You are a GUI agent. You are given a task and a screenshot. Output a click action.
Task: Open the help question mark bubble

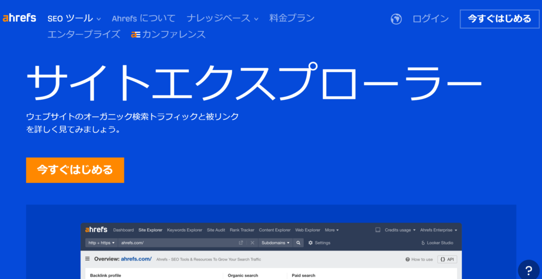529,271
